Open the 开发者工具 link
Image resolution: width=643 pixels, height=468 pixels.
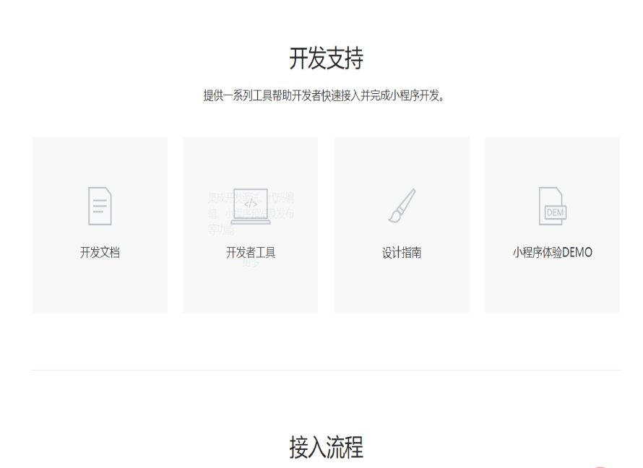pos(251,253)
